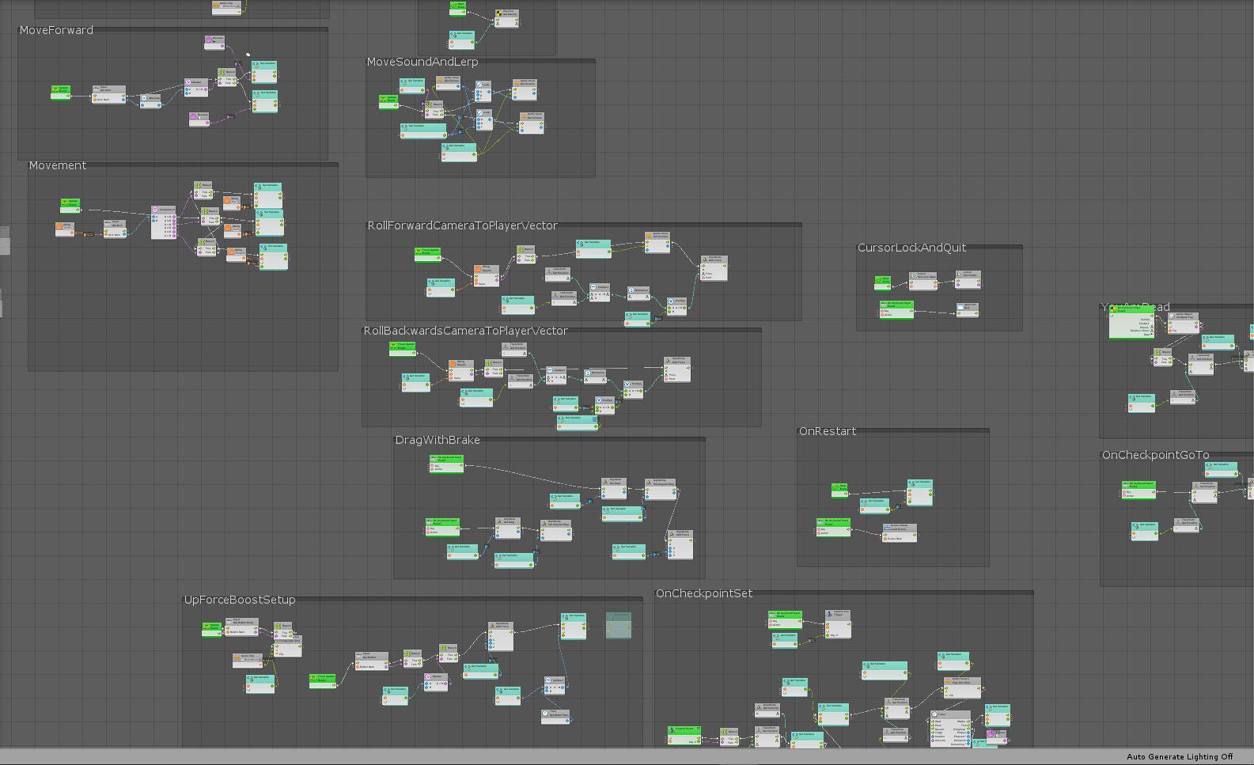This screenshot has height=765, width=1254.
Task: Select the Start event node in CursorLockAndQuit
Action: 882,282
